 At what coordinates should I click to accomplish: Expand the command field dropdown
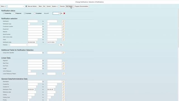[x=23, y=6]
